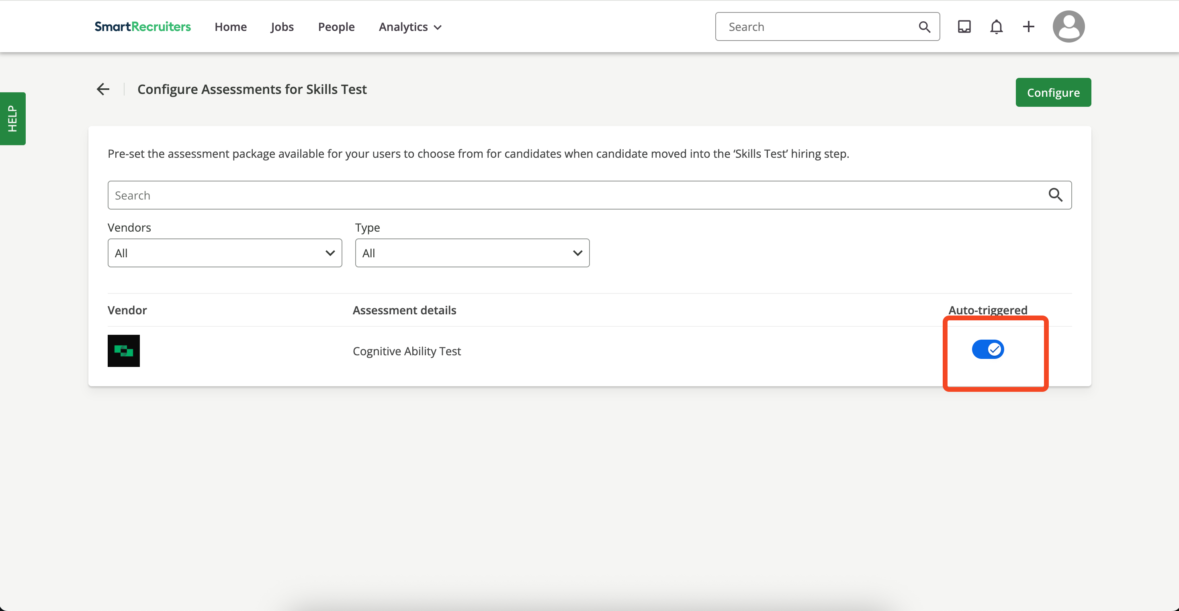
Task: Click the plus create icon
Action: coord(1028,27)
